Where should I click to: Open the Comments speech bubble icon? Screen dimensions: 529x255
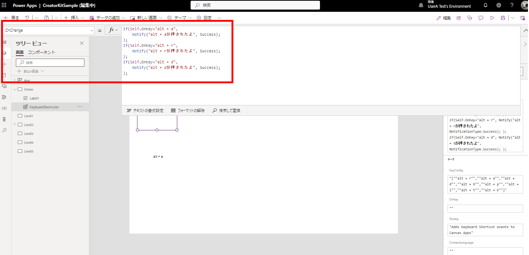point(481,18)
